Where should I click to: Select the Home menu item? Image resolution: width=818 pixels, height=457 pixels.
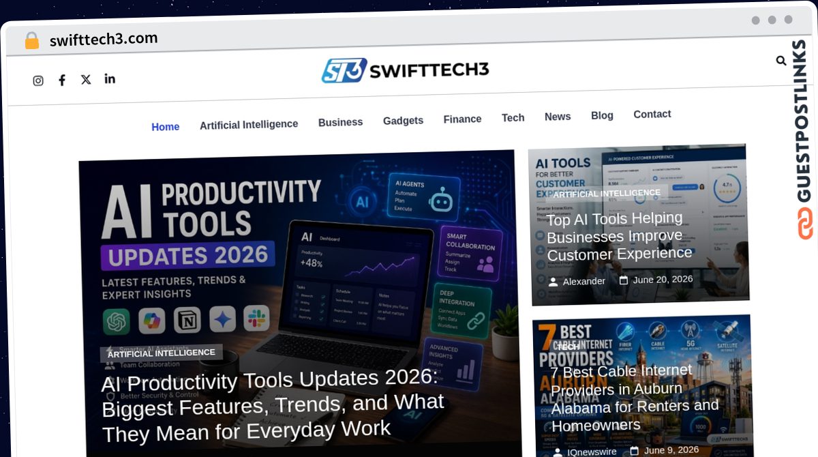click(x=166, y=127)
